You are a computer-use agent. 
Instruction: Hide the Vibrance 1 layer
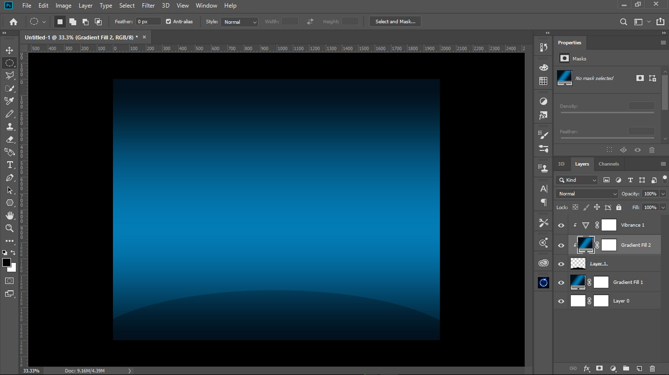(561, 225)
